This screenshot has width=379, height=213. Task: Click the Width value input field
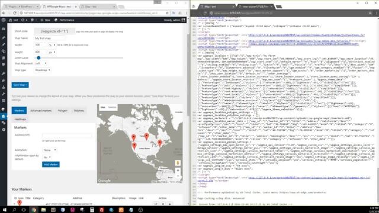pyautogui.click(x=41, y=45)
